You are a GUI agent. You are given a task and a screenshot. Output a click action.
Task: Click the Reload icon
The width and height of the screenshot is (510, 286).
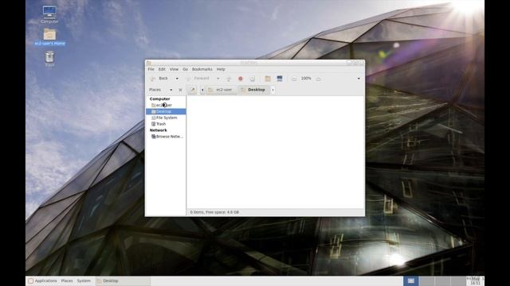click(x=252, y=79)
